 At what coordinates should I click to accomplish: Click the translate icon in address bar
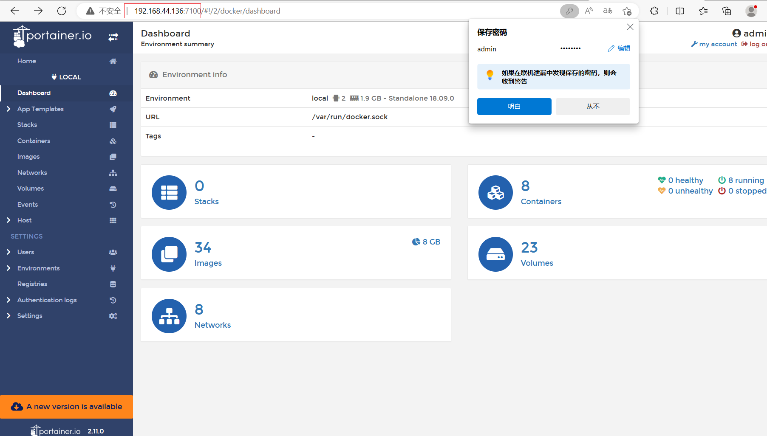[608, 11]
